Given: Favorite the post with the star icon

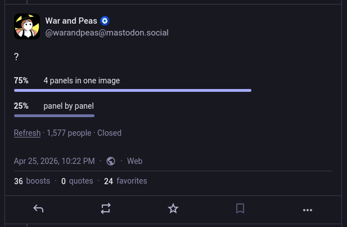Looking at the screenshot, I should (173, 209).
